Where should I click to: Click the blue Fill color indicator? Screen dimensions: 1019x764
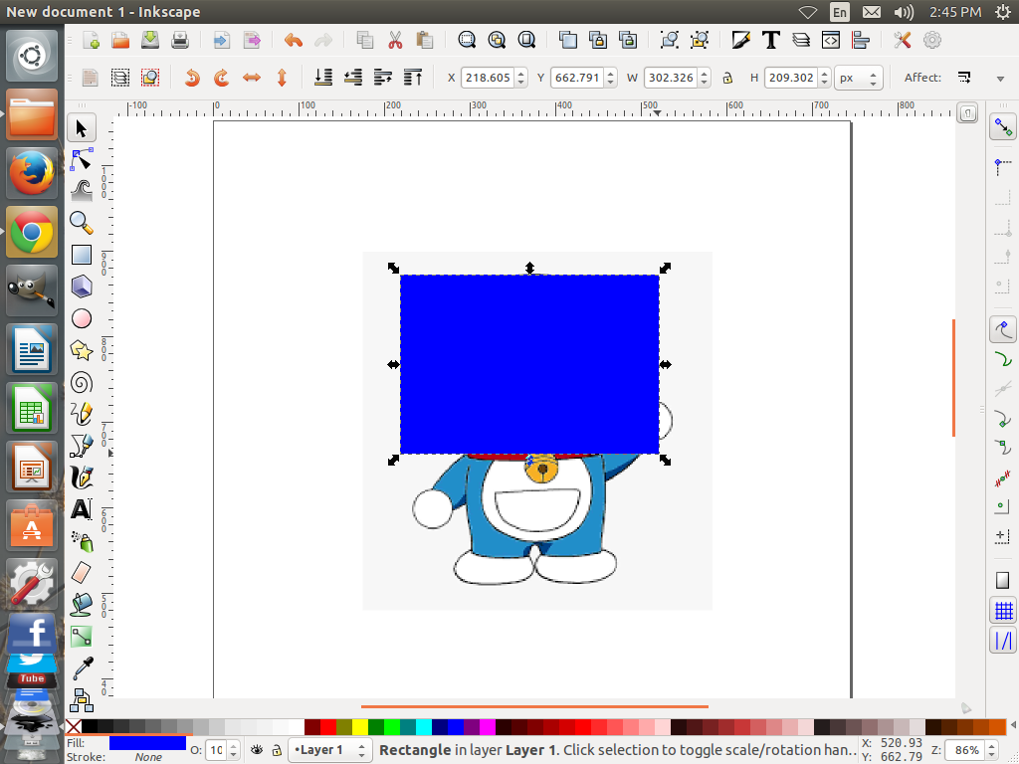147,742
